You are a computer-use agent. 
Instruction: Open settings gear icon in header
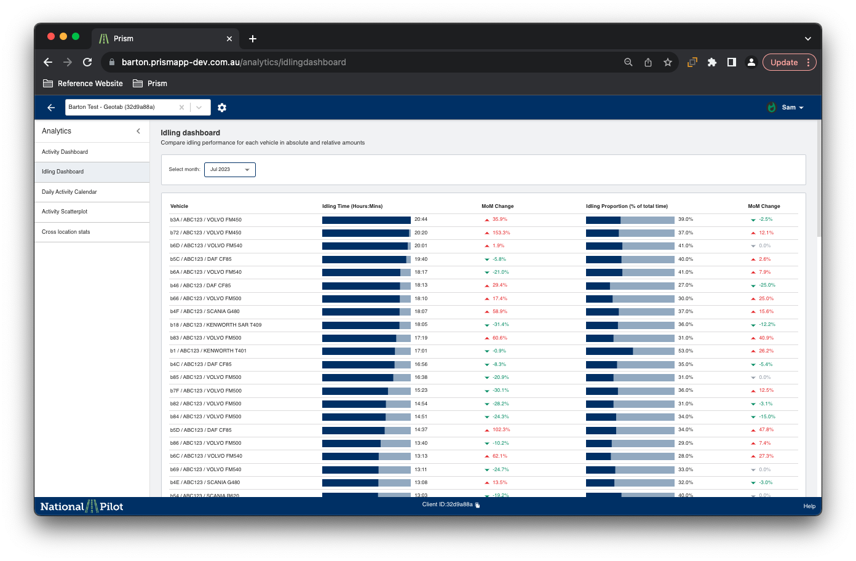click(222, 108)
